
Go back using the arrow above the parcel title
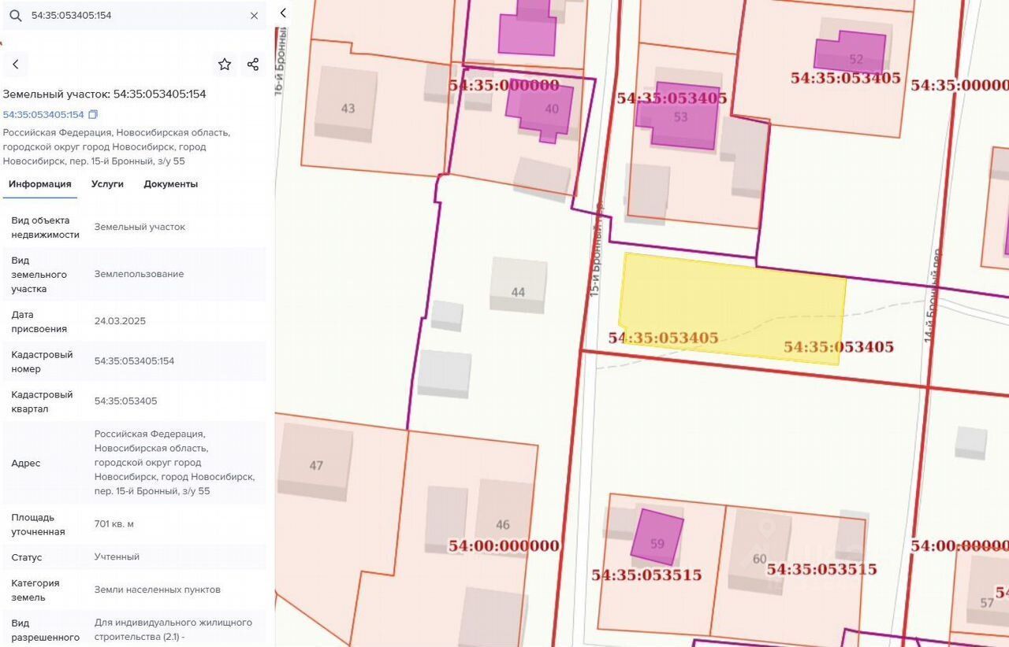click(x=15, y=65)
